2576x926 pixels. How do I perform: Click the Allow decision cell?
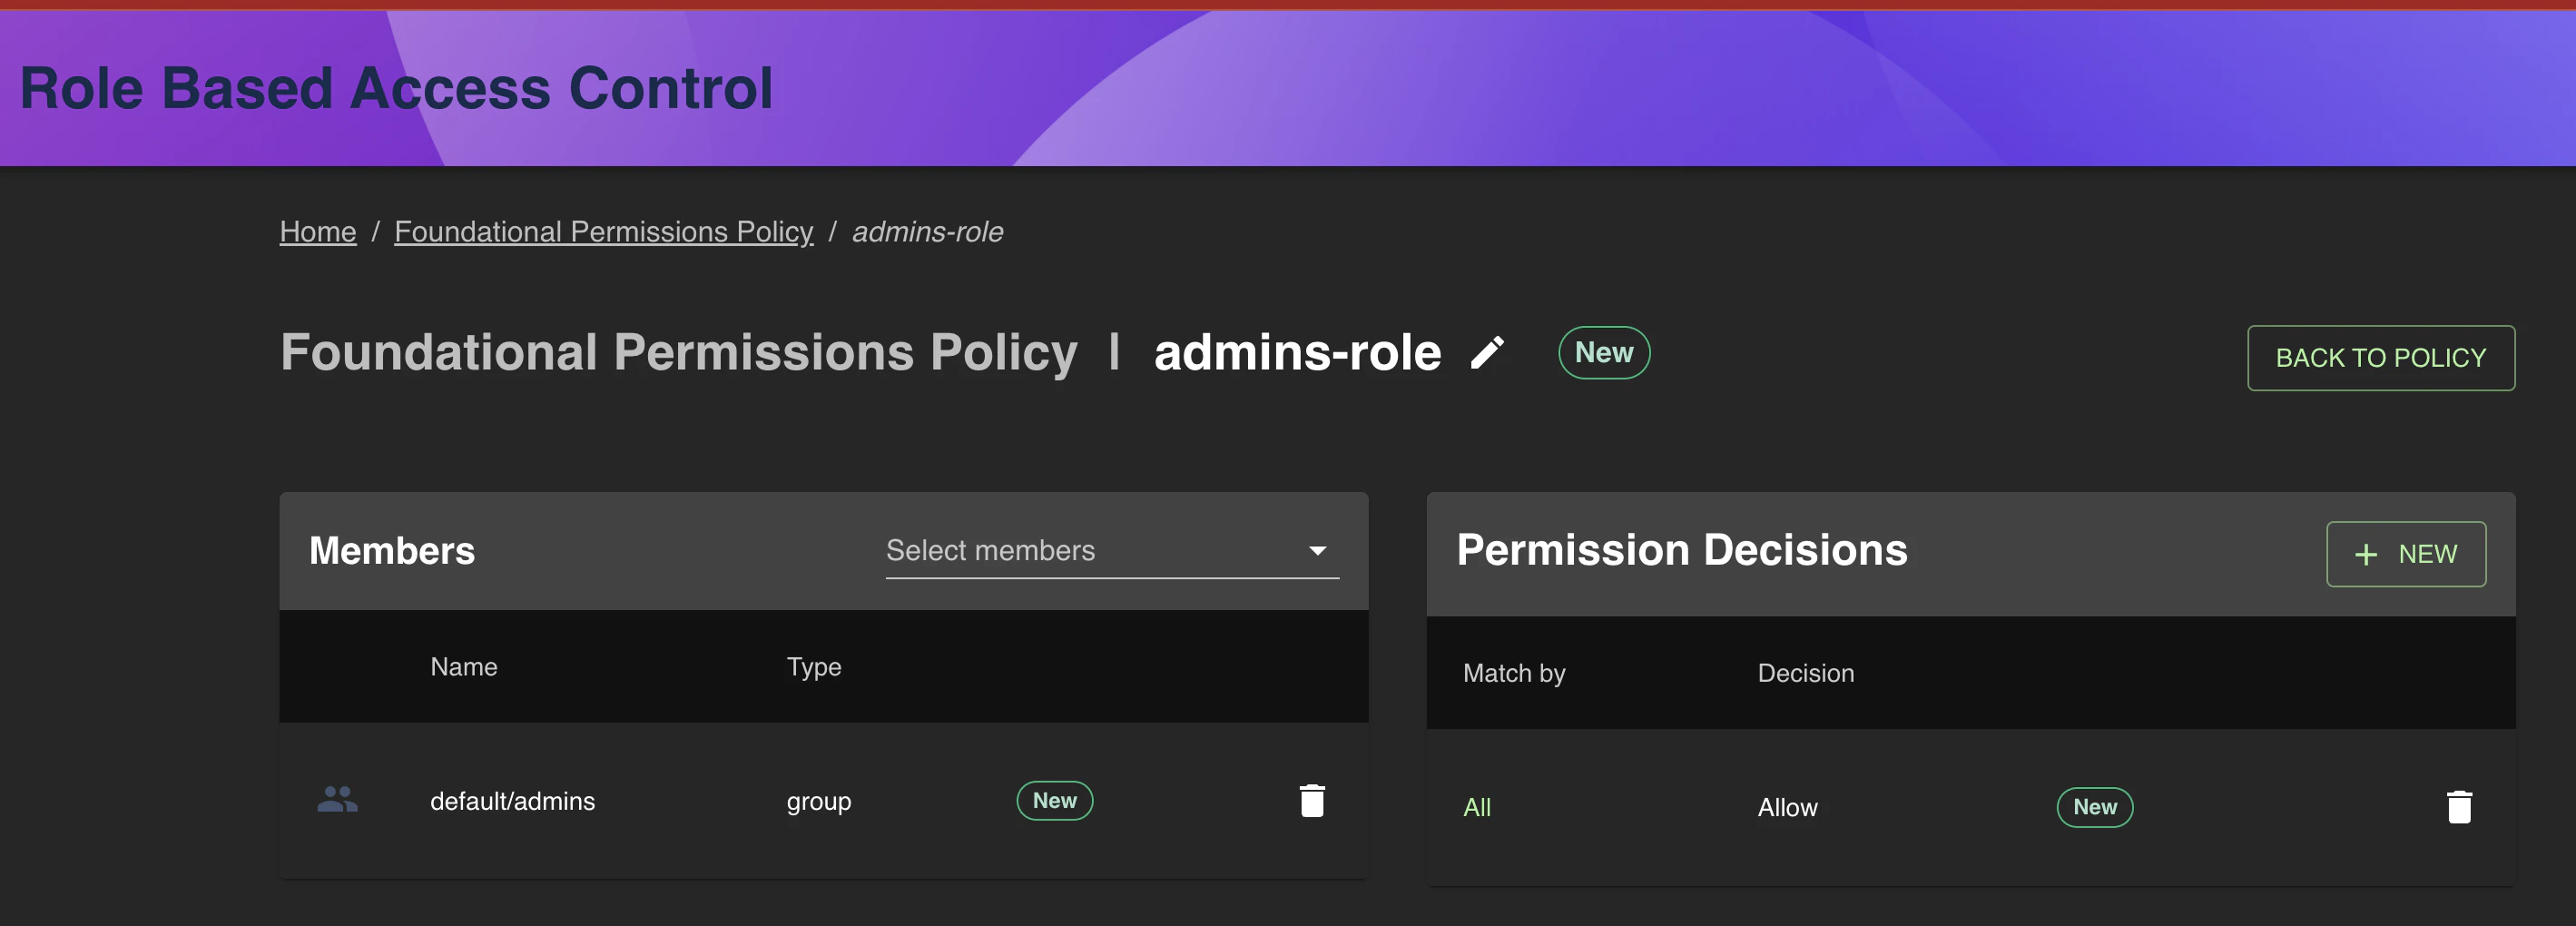(x=1787, y=807)
